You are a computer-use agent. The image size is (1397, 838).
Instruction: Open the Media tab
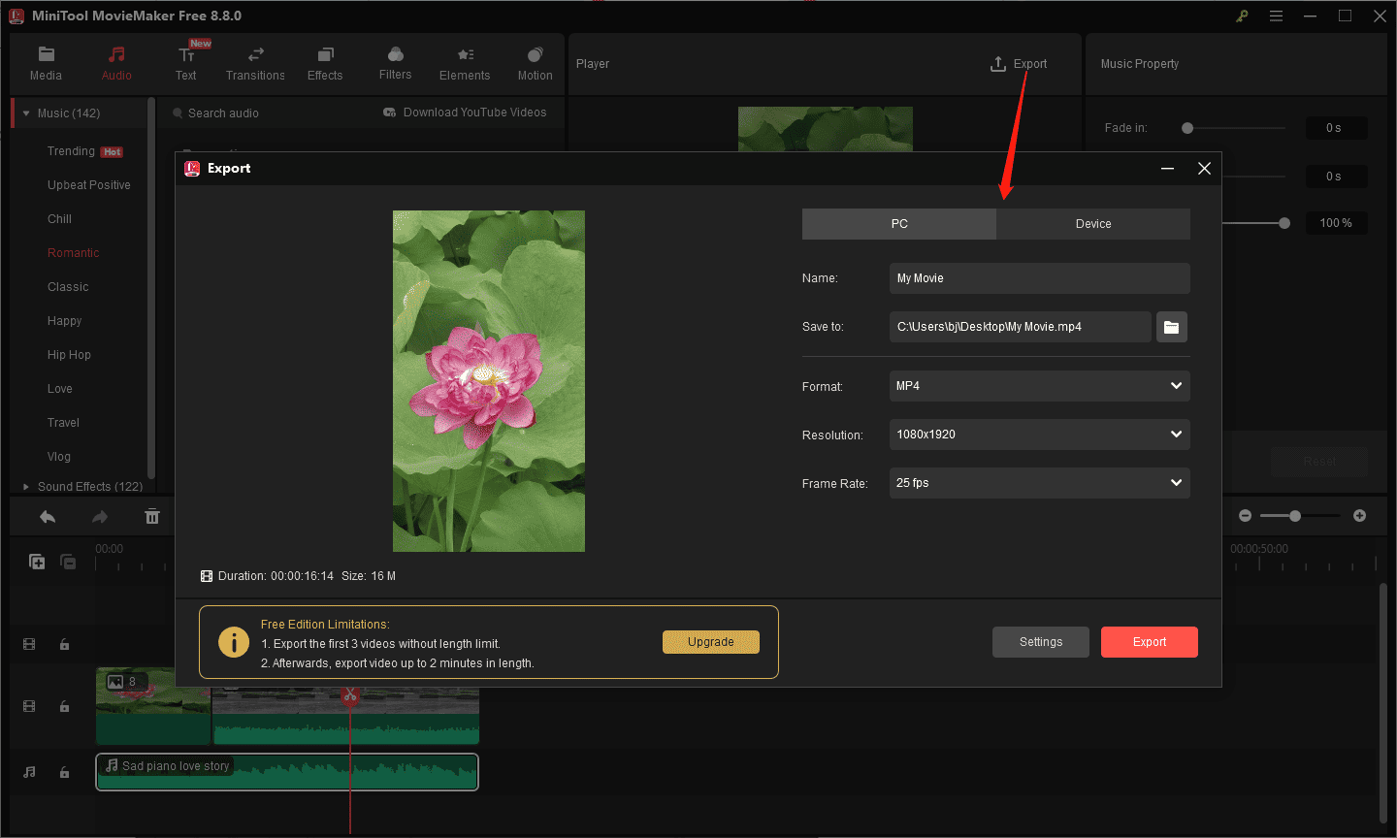(46, 64)
